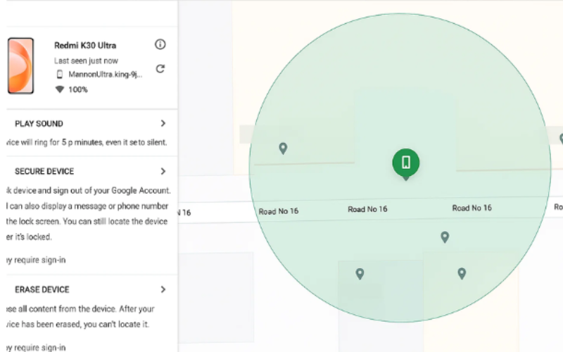Click the MannonUltra network name text

tap(106, 74)
